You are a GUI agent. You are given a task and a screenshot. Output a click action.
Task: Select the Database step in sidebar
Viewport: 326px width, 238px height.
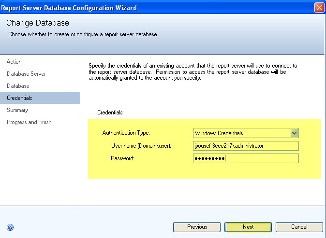click(x=18, y=86)
